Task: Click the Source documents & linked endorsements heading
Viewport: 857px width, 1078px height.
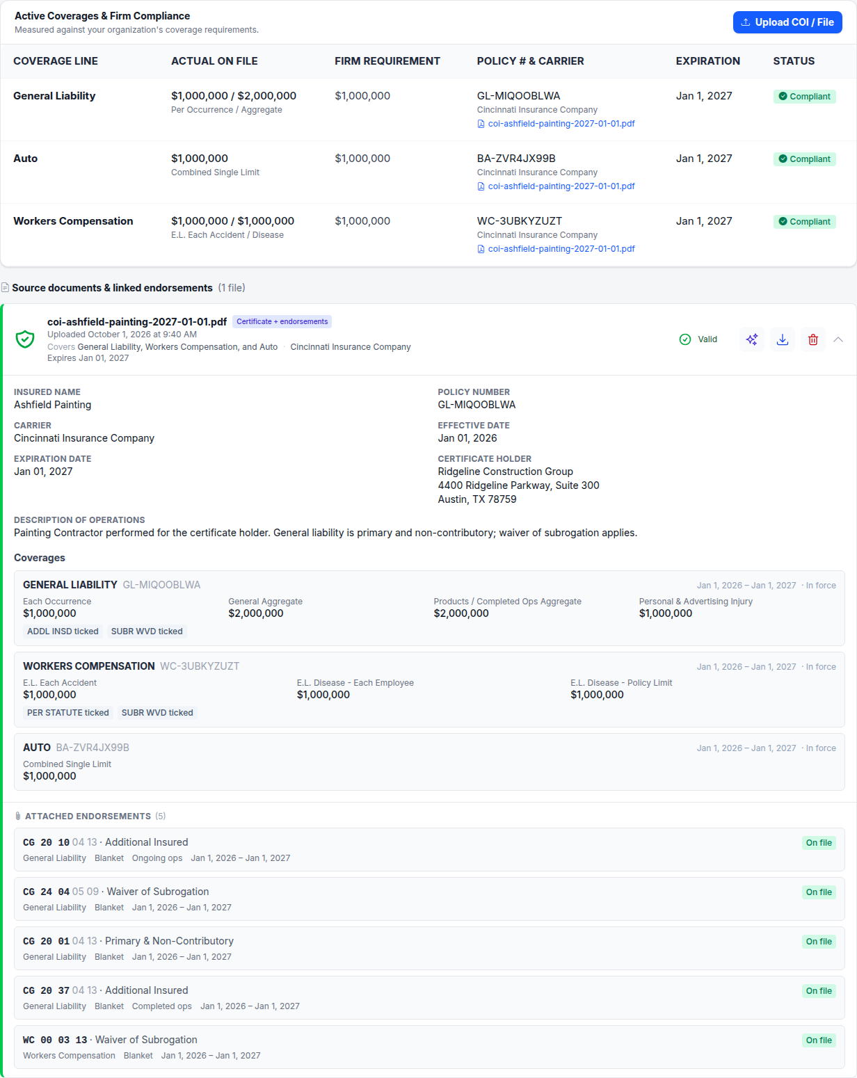Action: point(113,288)
